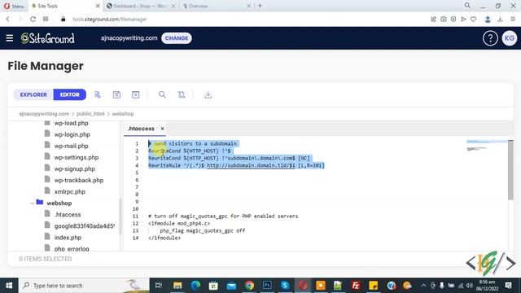Viewport: 521px width, 293px height.
Task: Click the close-file toolbar icon
Action: coord(136,94)
